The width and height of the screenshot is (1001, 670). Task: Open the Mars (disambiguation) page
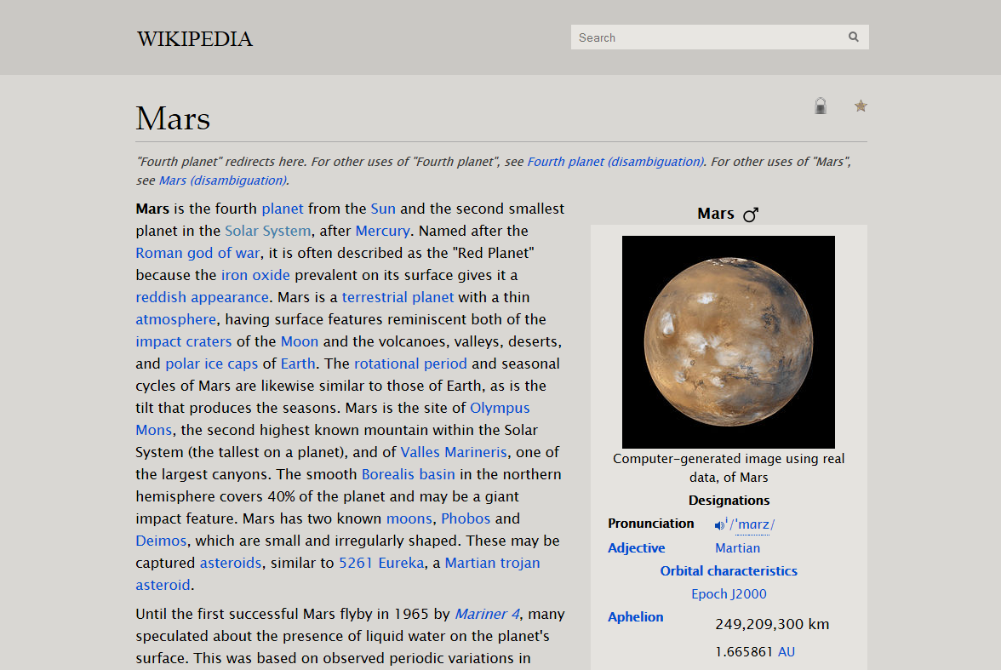221,180
